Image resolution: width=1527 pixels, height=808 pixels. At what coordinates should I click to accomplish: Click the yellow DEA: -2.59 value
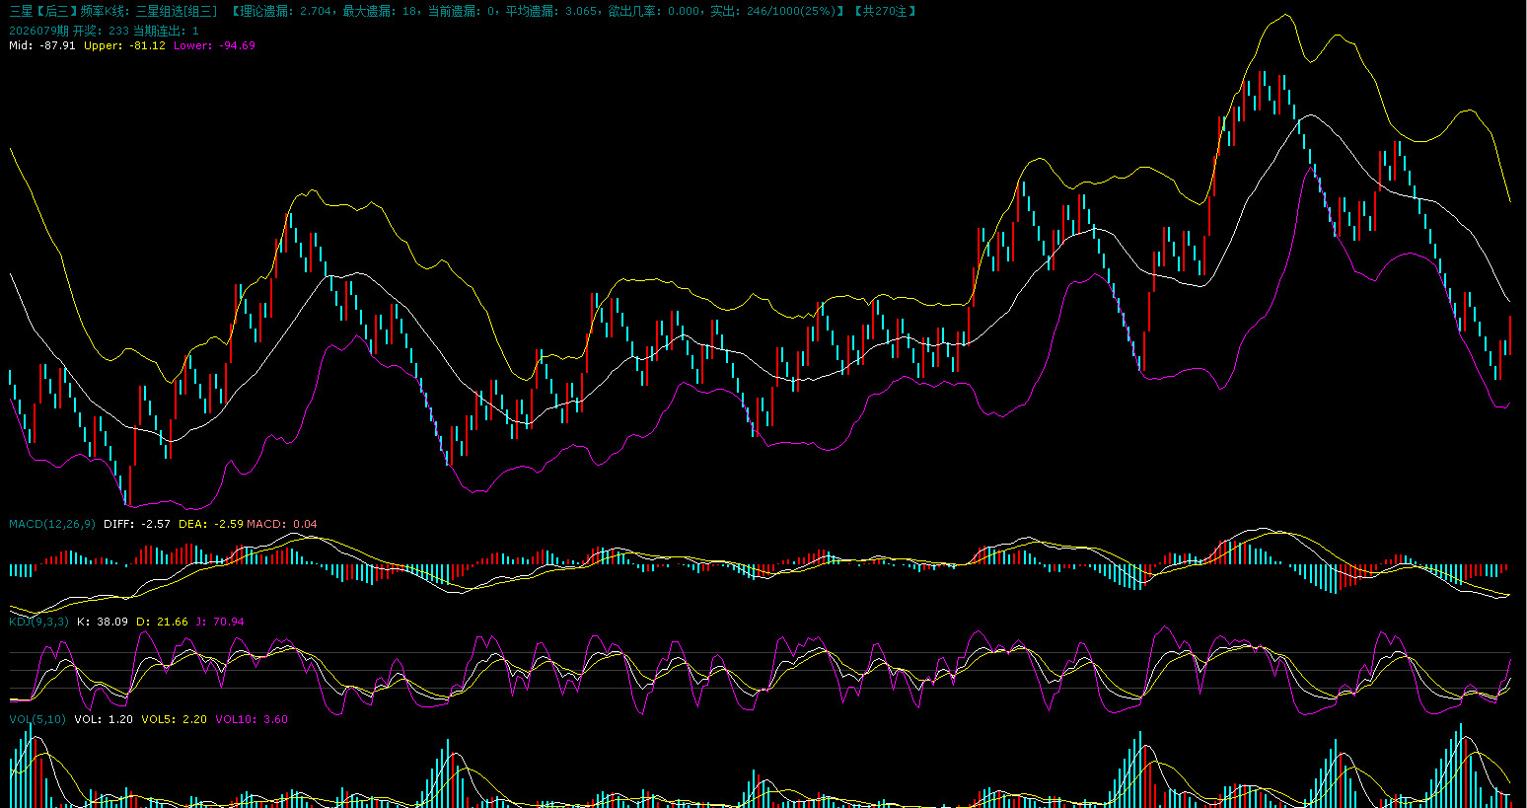210,524
